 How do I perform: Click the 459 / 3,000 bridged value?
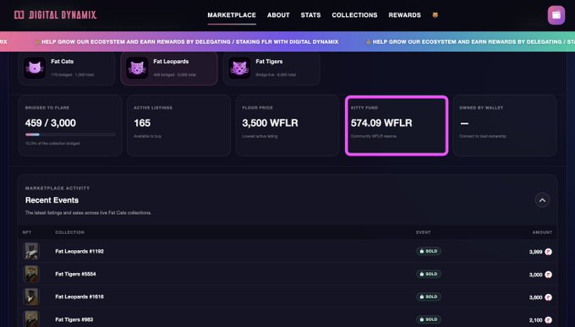[x=51, y=123]
